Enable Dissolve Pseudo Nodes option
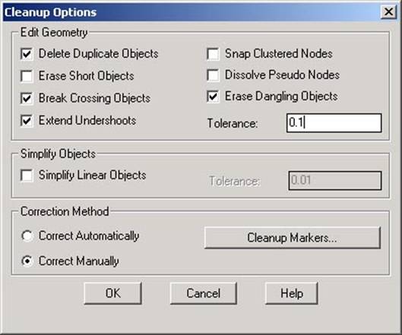Image resolution: width=402 pixels, height=335 pixels. coord(213,75)
